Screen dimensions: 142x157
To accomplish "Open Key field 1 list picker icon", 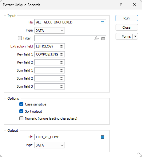I will coord(61,54).
